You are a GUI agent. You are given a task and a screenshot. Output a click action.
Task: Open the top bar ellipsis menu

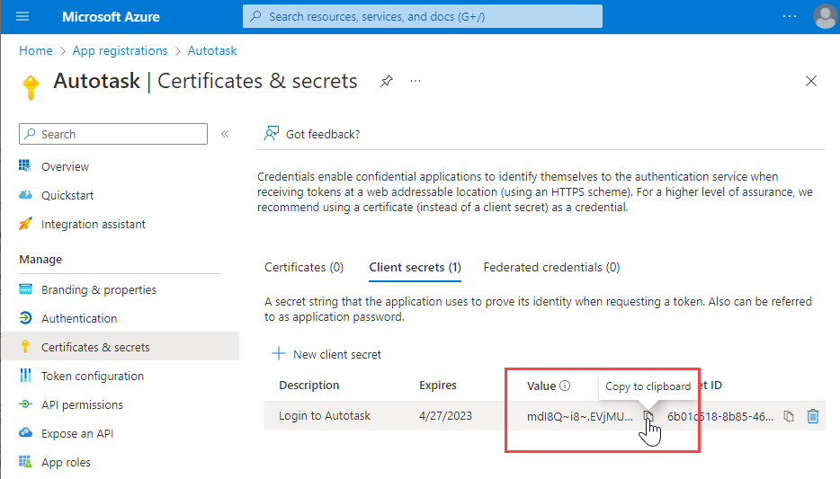(789, 16)
